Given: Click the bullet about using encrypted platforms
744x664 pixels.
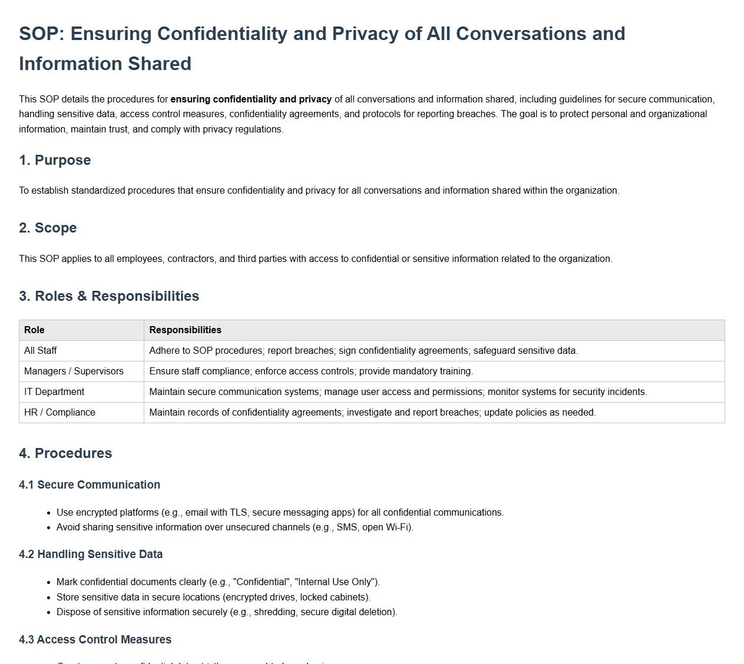Looking at the screenshot, I should click(x=280, y=513).
